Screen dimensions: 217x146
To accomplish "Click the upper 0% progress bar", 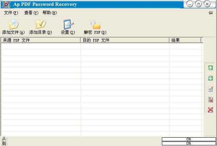I will 189,139.
